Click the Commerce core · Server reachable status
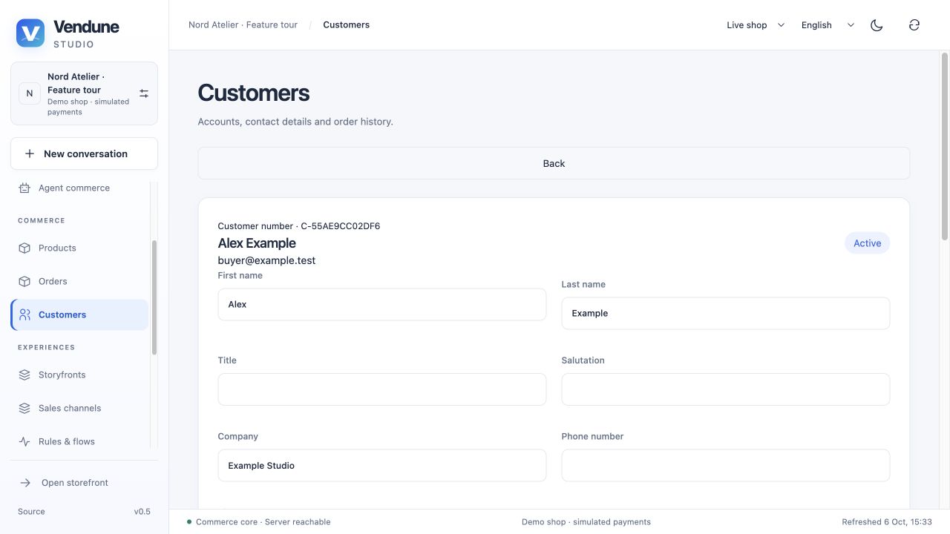The image size is (950, 534). tap(259, 522)
